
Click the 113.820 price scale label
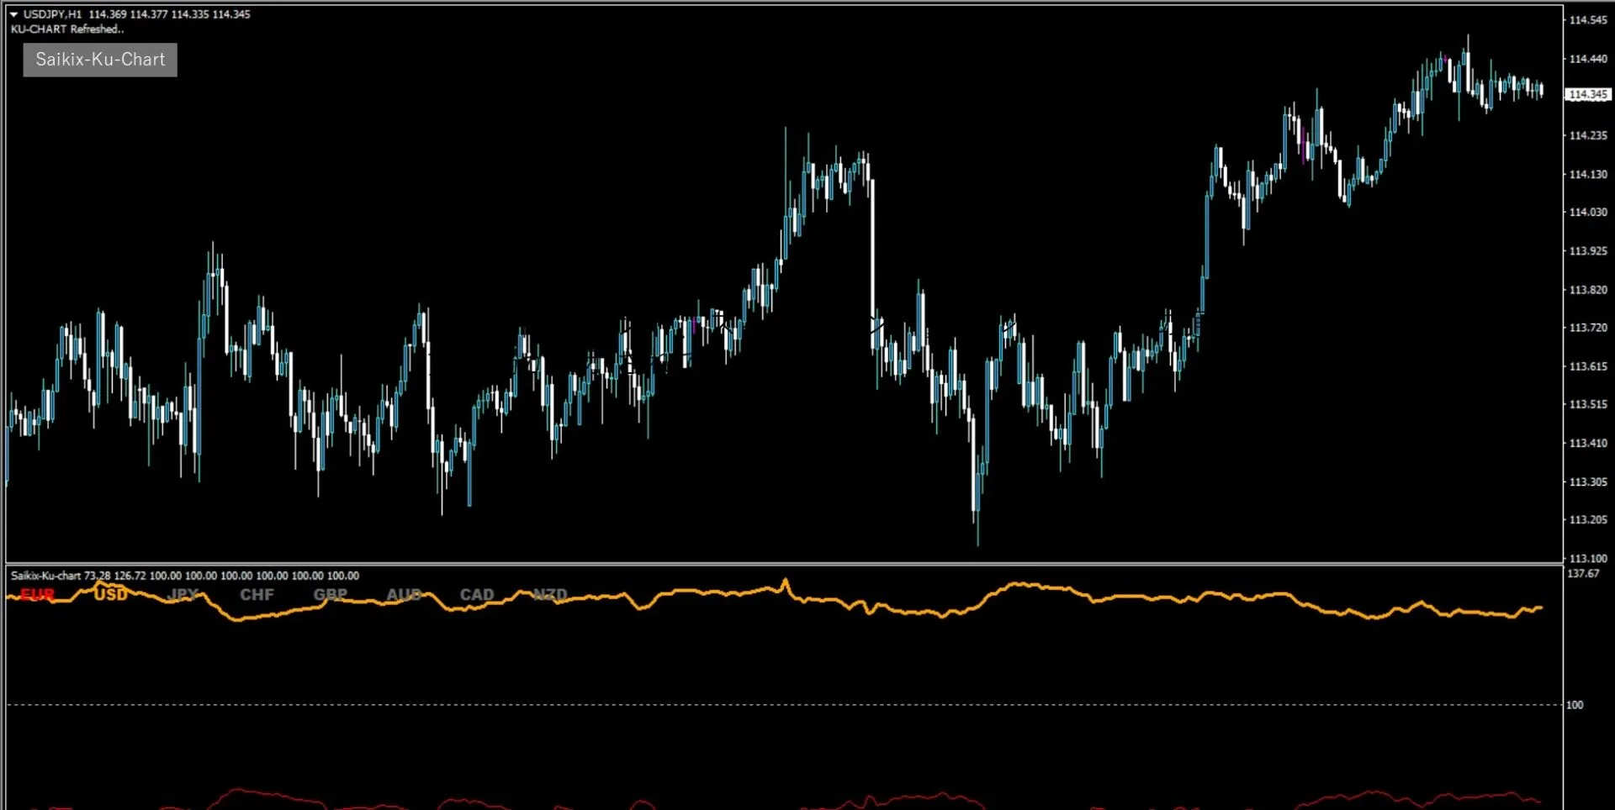click(x=1587, y=290)
